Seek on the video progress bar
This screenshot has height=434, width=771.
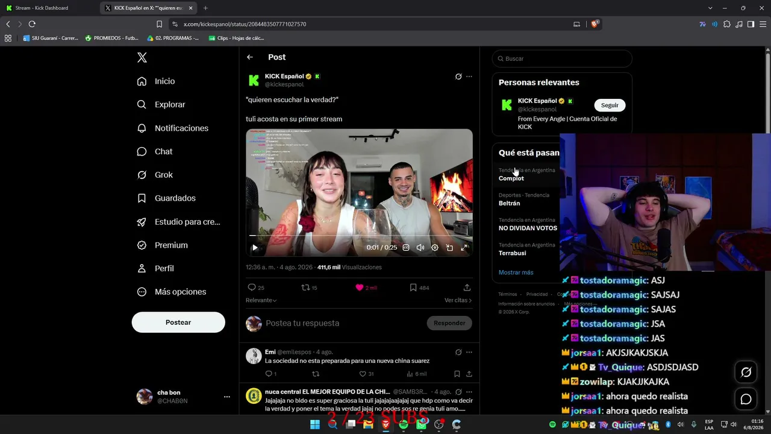point(359,236)
